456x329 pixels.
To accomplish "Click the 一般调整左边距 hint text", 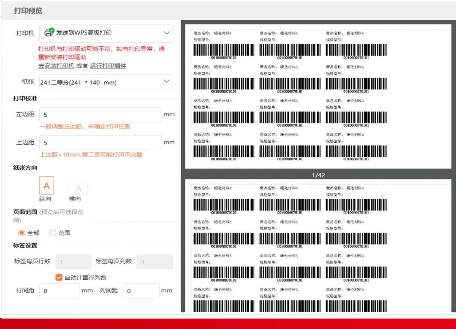I will click(x=85, y=127).
